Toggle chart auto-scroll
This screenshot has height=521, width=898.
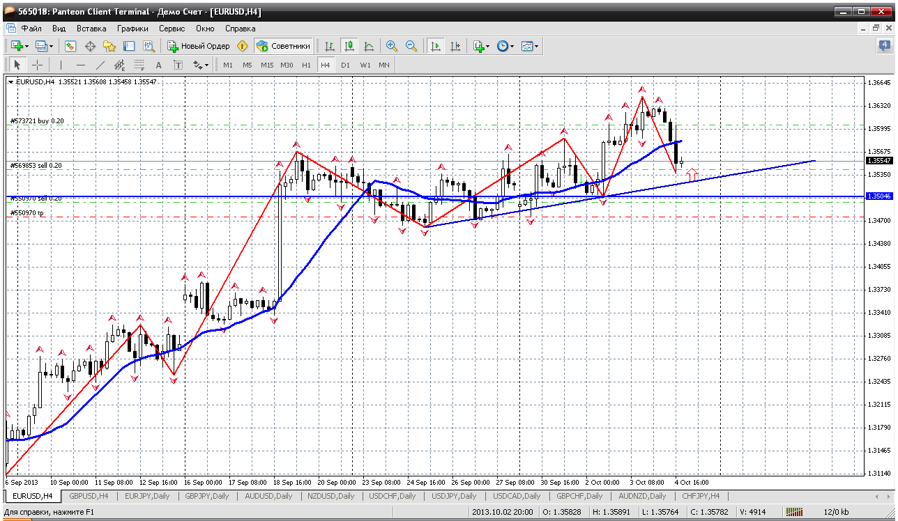(436, 46)
